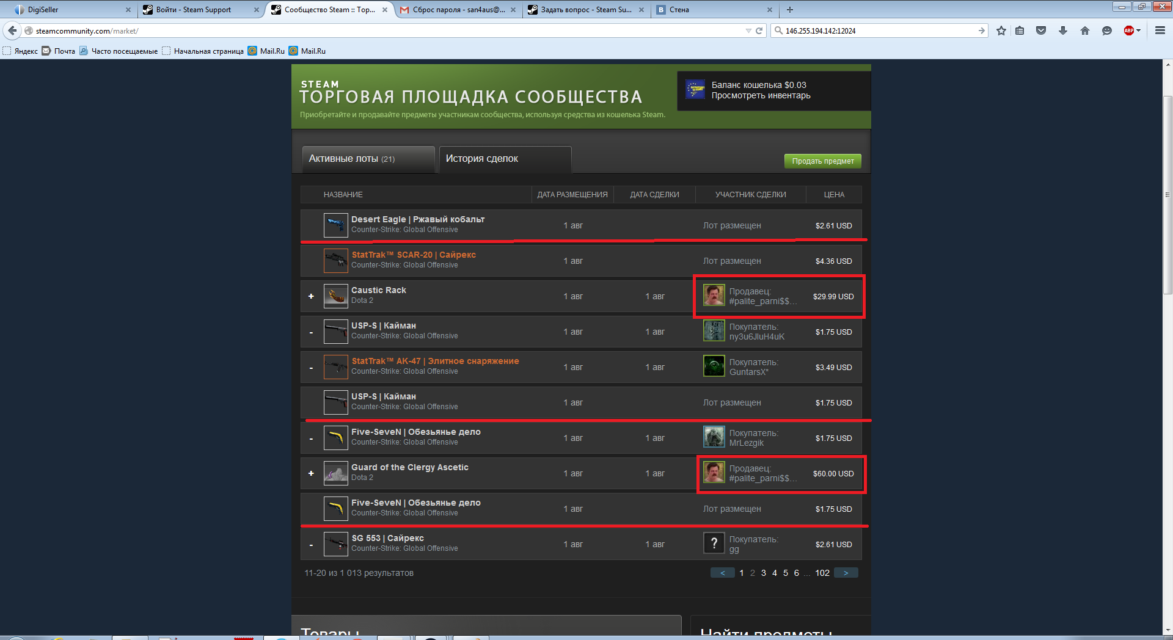Open the Яндекс bookmark
The width and height of the screenshot is (1173, 640).
tap(21, 51)
